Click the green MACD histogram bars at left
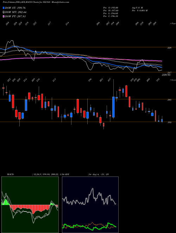The height and width of the screenshot is (233, 176). click(6, 202)
